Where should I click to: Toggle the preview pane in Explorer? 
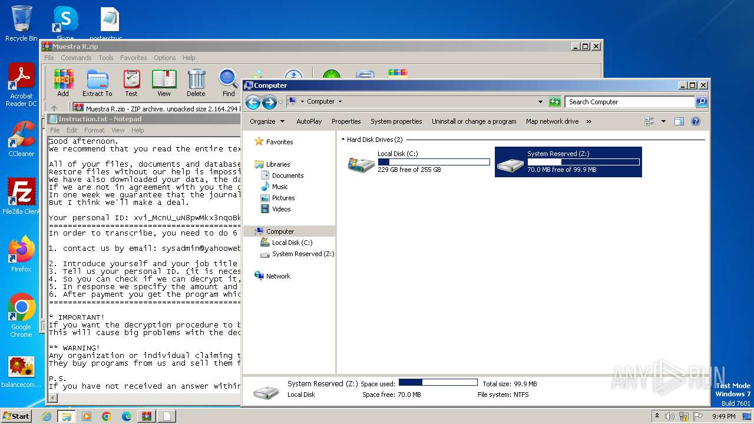click(x=679, y=121)
